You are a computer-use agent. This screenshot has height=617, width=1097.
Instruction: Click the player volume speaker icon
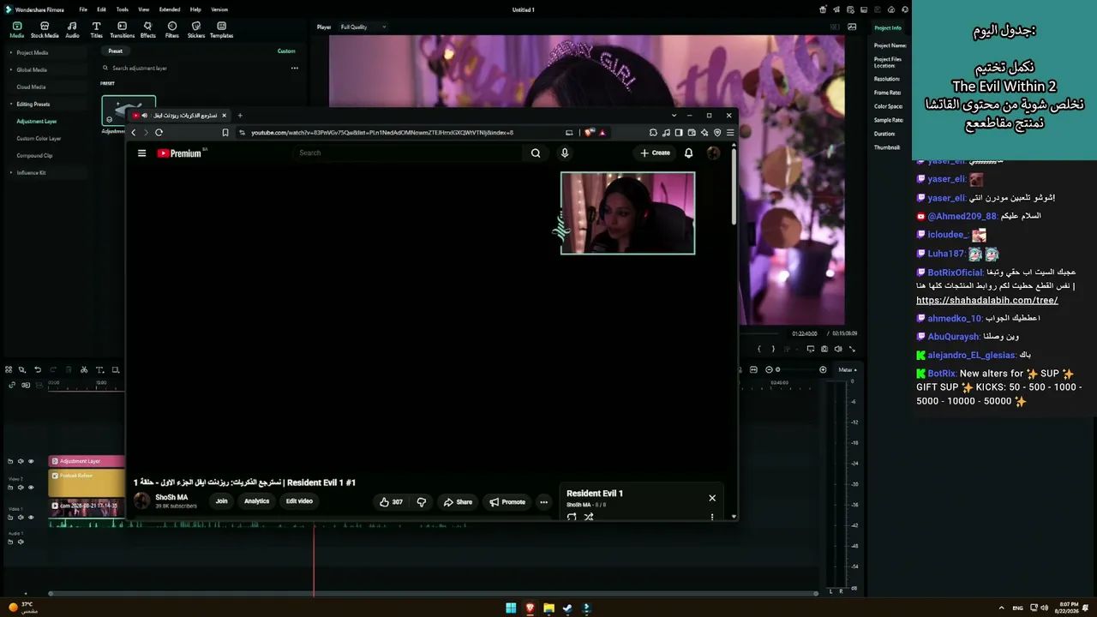point(838,349)
